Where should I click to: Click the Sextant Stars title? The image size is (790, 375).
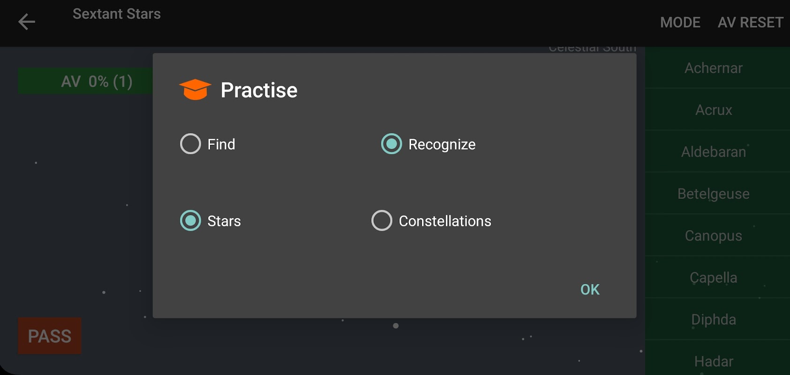tap(117, 14)
